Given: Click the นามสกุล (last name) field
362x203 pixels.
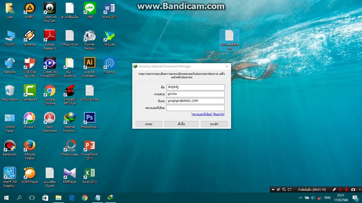Looking at the screenshot, I should (195, 94).
